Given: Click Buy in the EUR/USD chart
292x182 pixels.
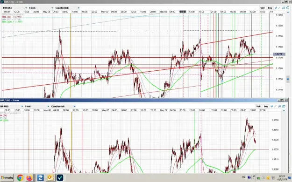Looking at the screenshot, I should click(x=270, y=8).
